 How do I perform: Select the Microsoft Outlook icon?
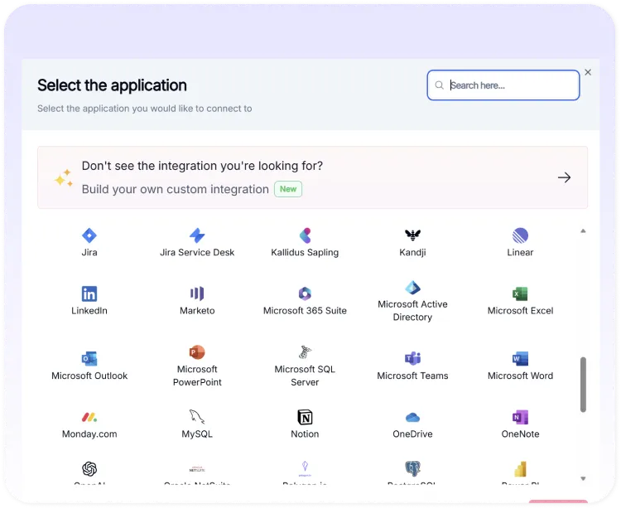(x=89, y=358)
